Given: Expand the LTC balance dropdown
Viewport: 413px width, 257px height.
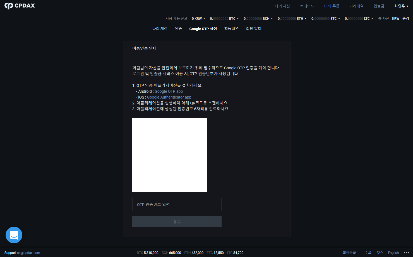Looking at the screenshot, I should [359, 19].
